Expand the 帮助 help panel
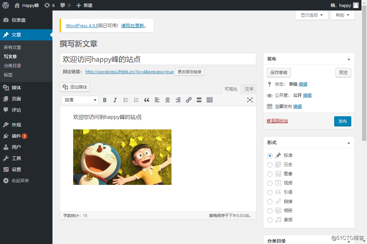 [342, 15]
